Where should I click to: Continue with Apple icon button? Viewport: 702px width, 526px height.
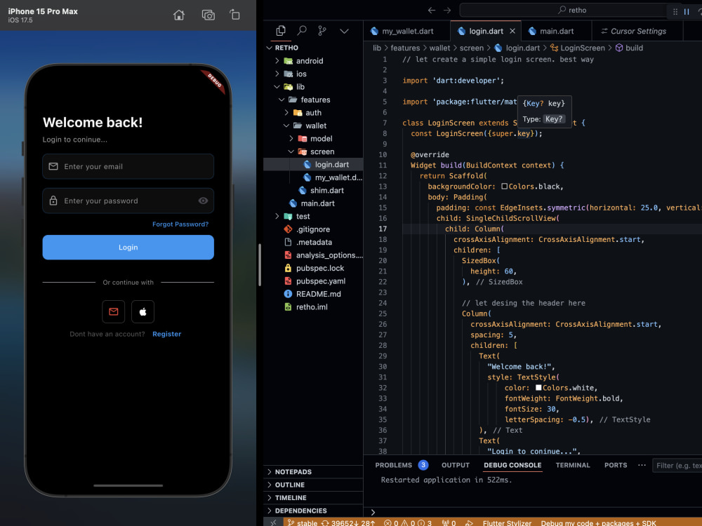(143, 312)
